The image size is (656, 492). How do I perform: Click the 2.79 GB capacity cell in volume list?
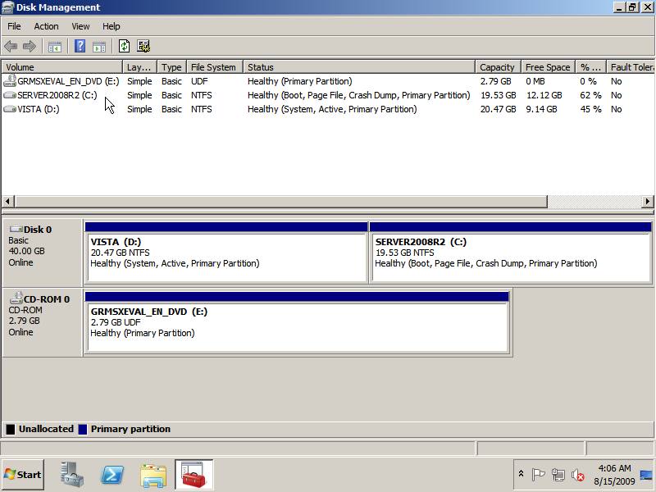[496, 81]
